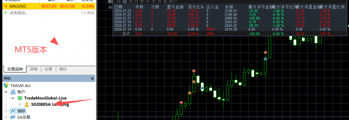Click the 127.63 total profit value

point(172,34)
